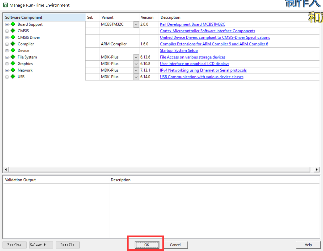The height and width of the screenshot is (251, 323).
Task: Expand the Device tree node
Action: coord(7,51)
